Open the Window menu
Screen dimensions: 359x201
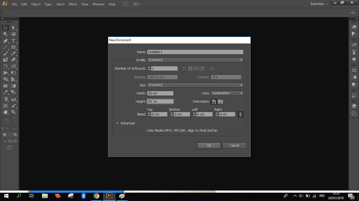tap(99, 4)
